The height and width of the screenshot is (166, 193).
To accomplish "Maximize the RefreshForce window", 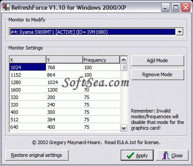I will coord(175,7).
